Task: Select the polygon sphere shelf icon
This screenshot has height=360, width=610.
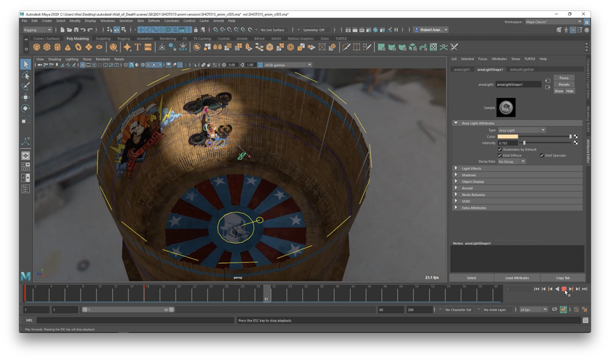Action: pos(37,47)
